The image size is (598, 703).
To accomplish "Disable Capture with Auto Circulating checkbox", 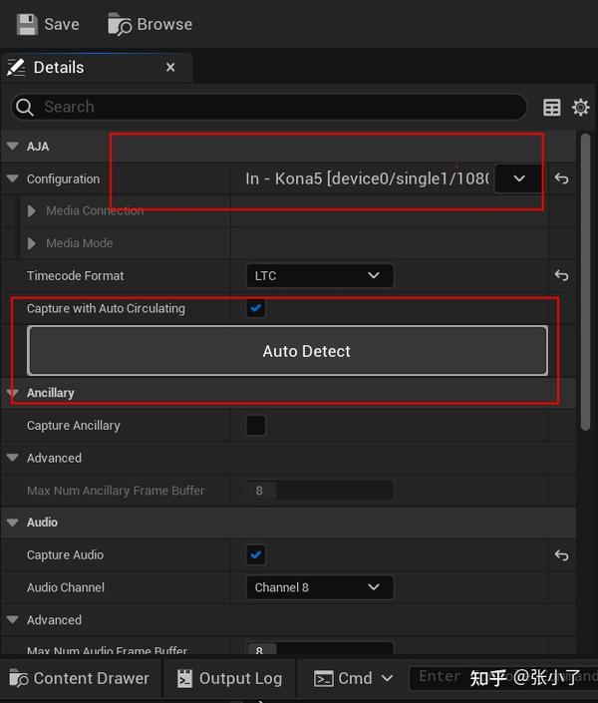I will point(256,309).
